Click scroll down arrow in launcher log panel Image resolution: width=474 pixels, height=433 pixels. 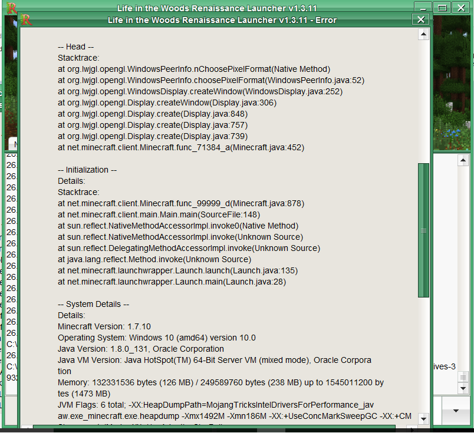[463, 388]
